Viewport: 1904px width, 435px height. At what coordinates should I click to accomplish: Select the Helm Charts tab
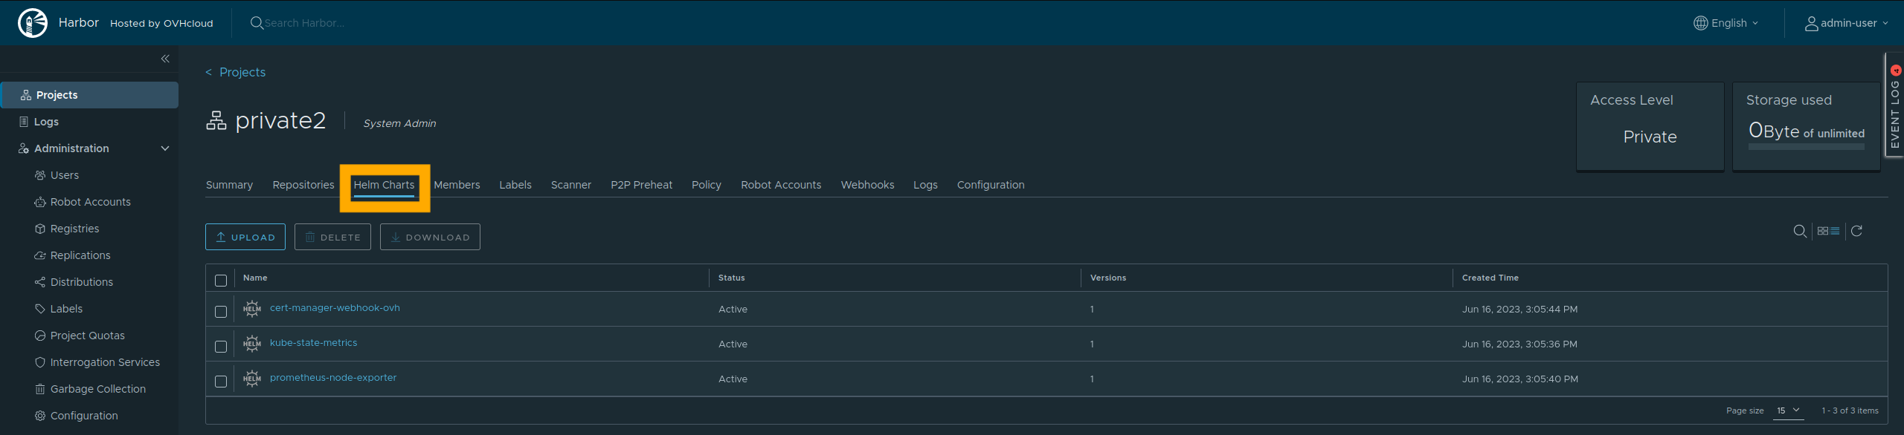tap(384, 185)
